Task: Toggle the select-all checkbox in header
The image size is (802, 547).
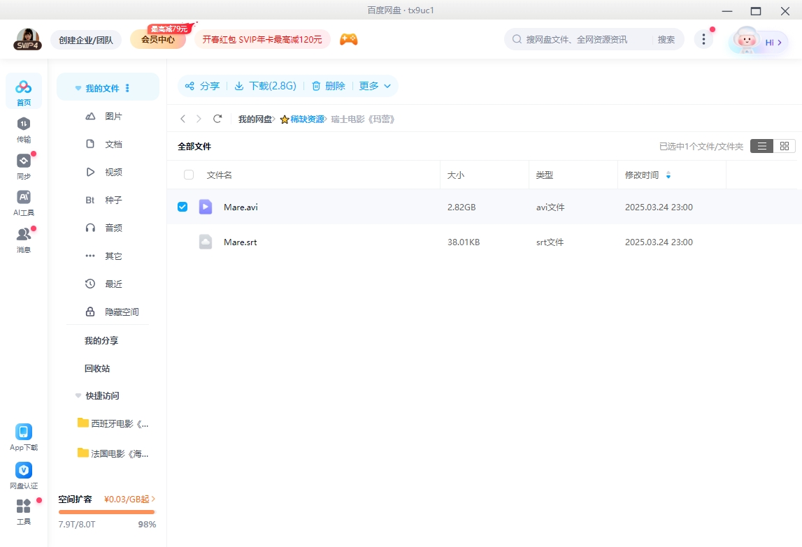Action: (189, 175)
